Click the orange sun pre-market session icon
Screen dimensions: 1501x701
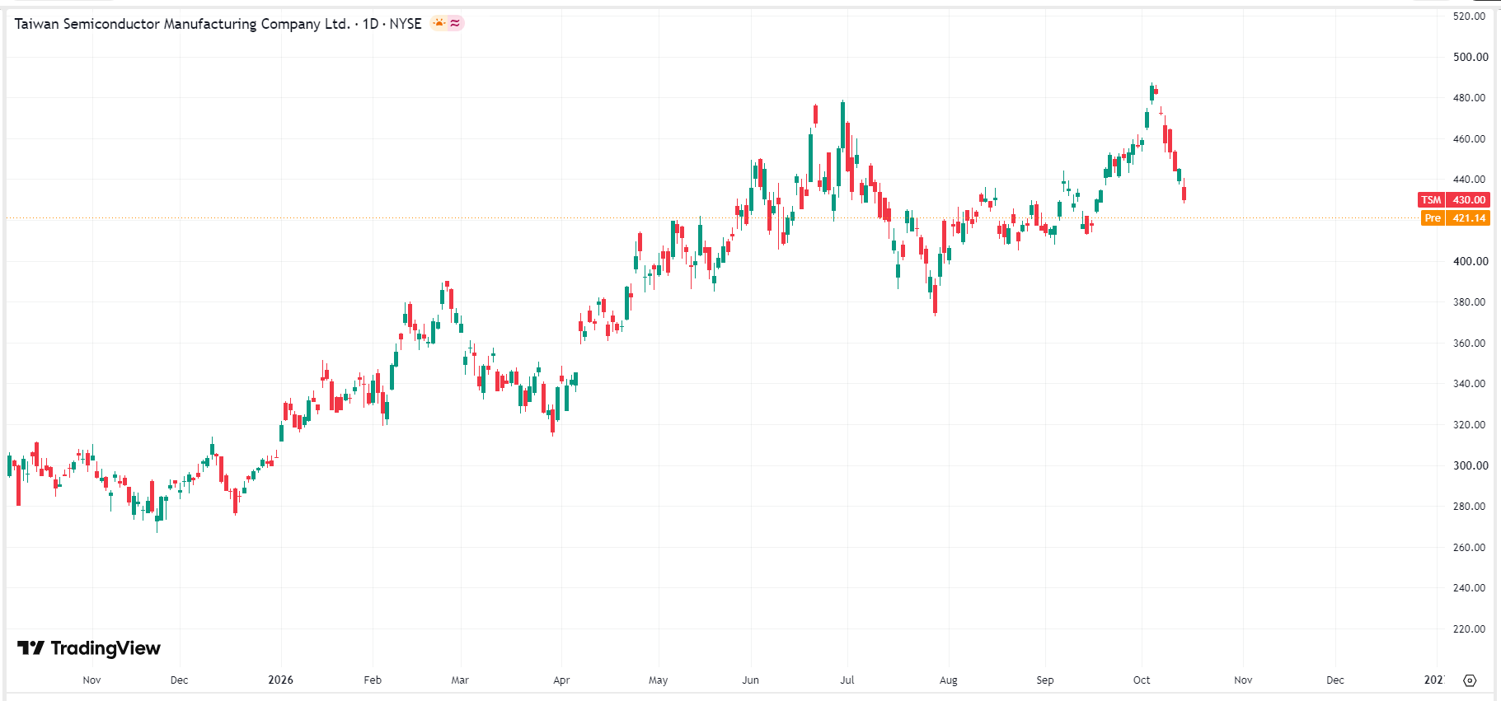(x=439, y=23)
